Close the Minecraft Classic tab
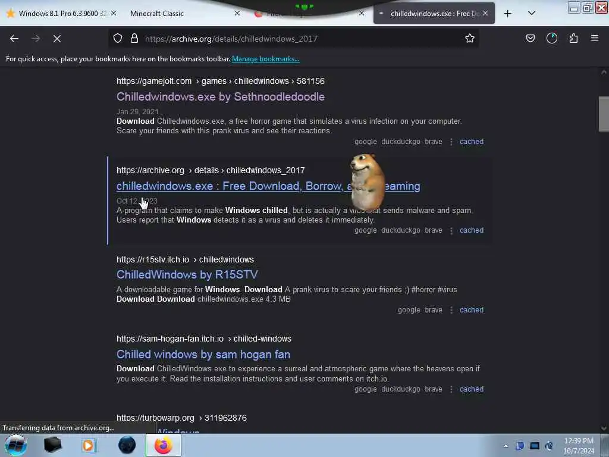Viewport: 609px width, 457px height. [237, 13]
